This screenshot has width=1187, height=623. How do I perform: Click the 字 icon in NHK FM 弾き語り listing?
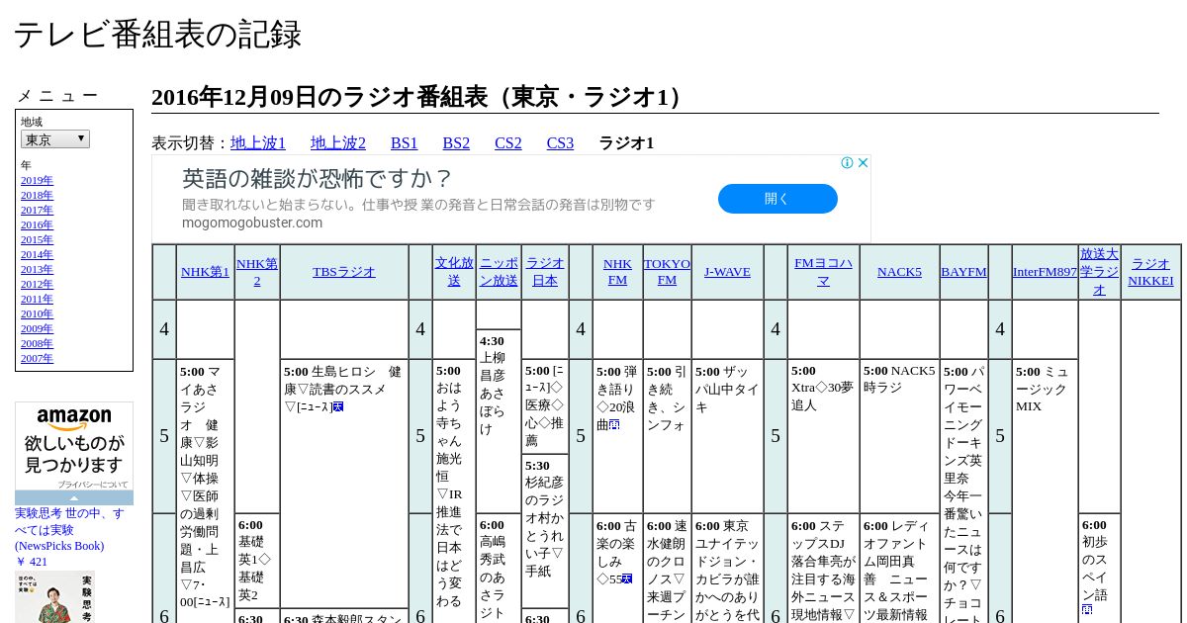pos(614,424)
